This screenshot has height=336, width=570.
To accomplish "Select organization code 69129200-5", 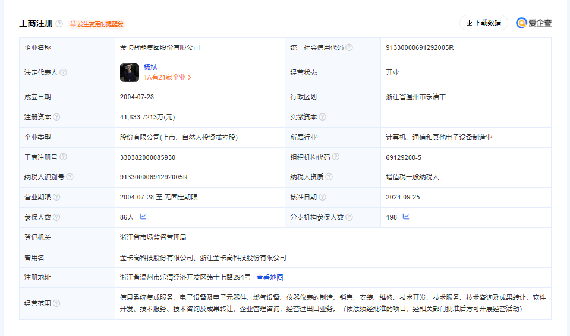I will coord(404,157).
